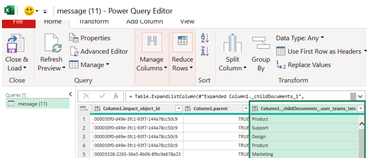Viewport: 369px width, 158px height.
Task: Confirm formula with the checkmark button
Action: tap(102, 96)
